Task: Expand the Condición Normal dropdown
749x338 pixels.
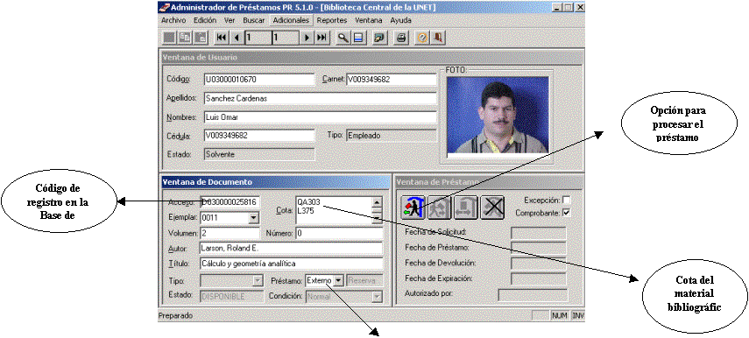Action: (378, 297)
